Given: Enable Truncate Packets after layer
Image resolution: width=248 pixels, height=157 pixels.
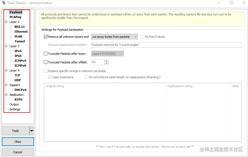Looking at the screenshot, I should [x=46, y=54].
